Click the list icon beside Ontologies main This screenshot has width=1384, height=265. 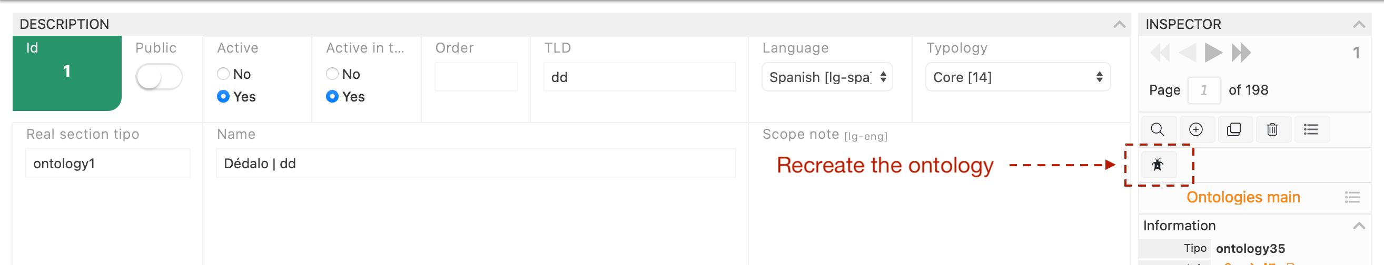[x=1352, y=197]
